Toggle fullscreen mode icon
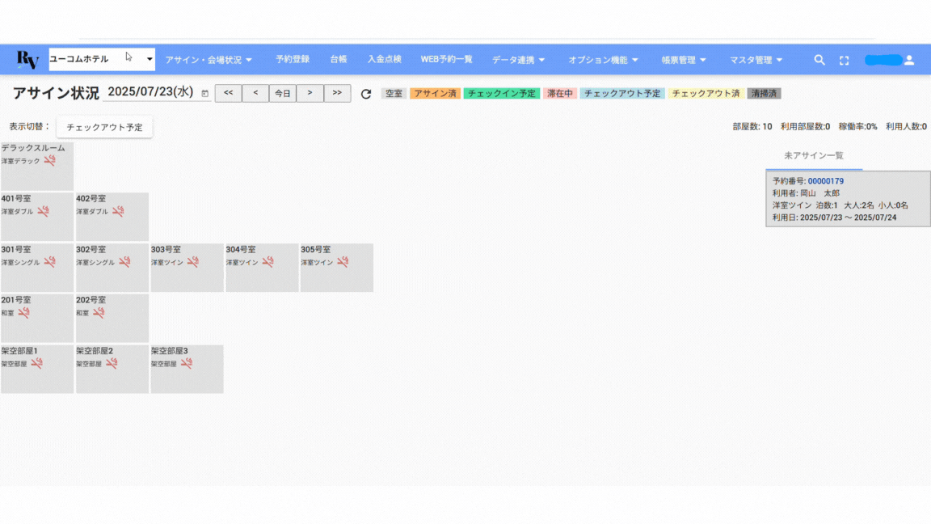The image size is (931, 524). click(845, 60)
